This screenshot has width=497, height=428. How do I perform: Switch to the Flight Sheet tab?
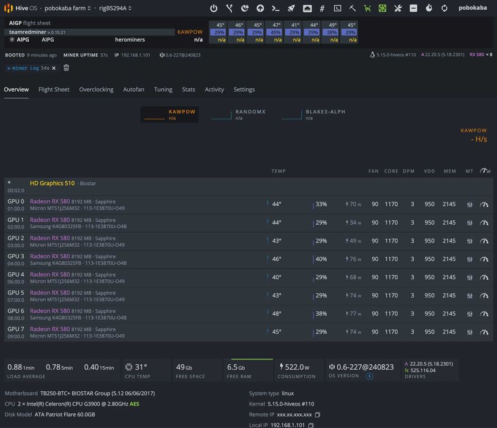point(54,90)
